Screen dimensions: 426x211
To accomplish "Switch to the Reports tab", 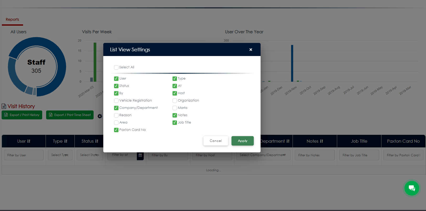I will 12,19.
